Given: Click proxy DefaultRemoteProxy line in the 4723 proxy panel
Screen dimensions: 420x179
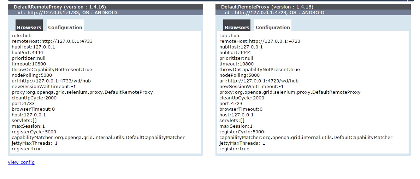Looking at the screenshot, I should coord(290,92).
